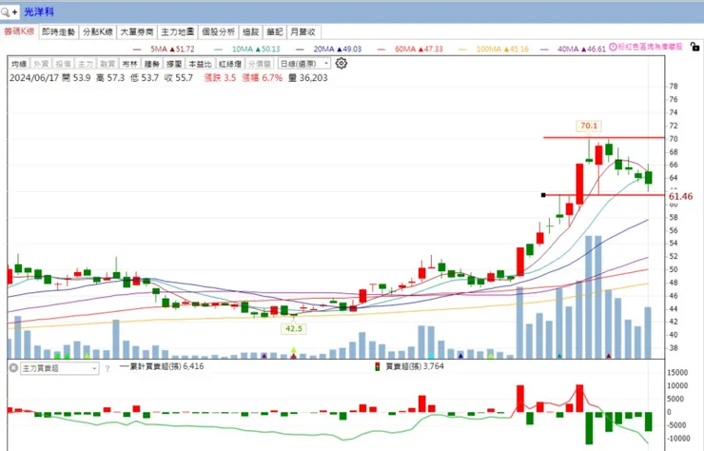
Task: Click the 60MA legend entry
Action: [x=410, y=49]
